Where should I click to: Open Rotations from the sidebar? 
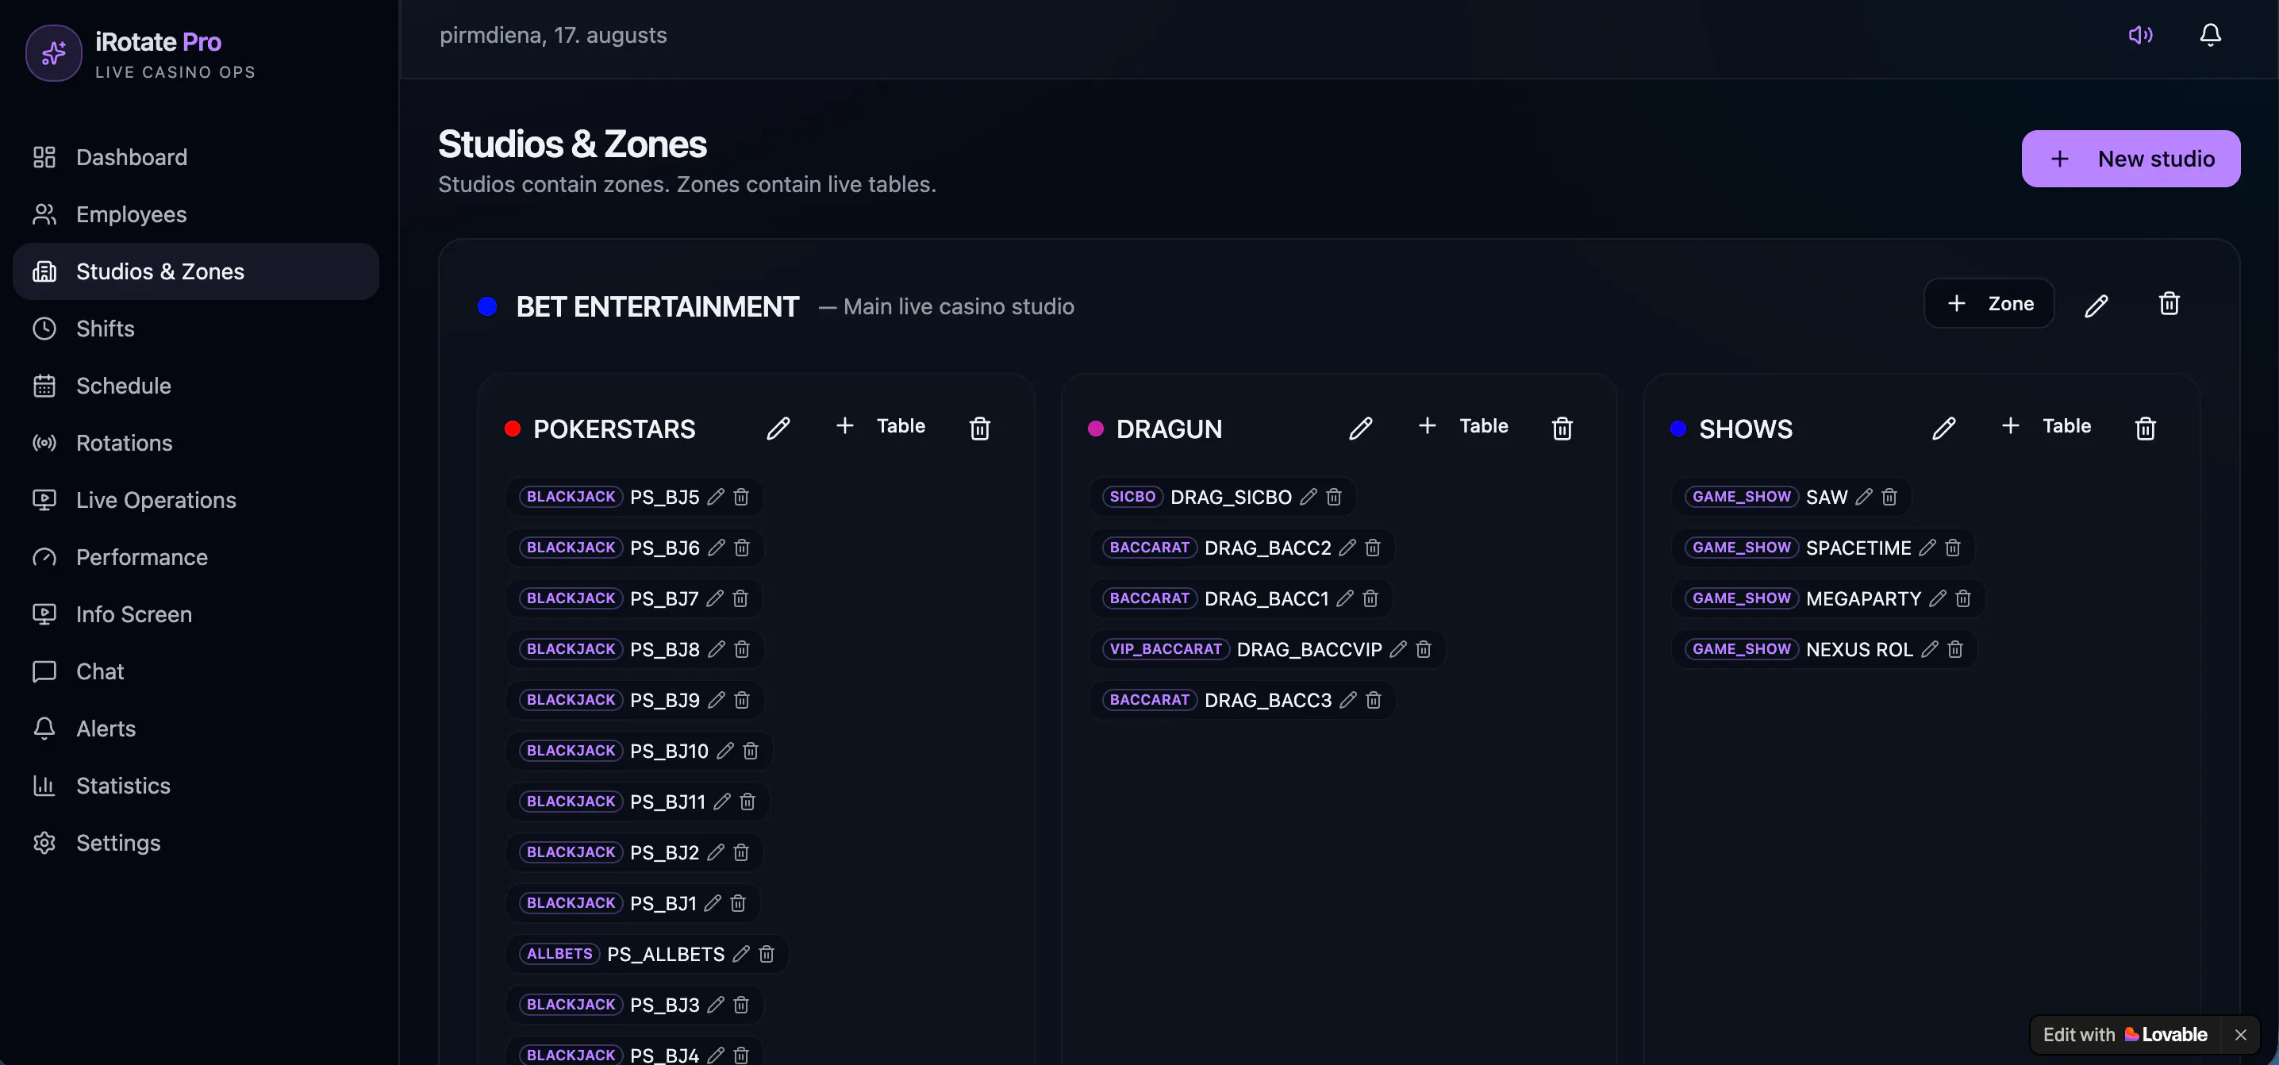[x=195, y=443]
